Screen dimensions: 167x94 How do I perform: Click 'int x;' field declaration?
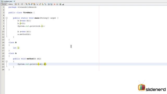(16, 48)
